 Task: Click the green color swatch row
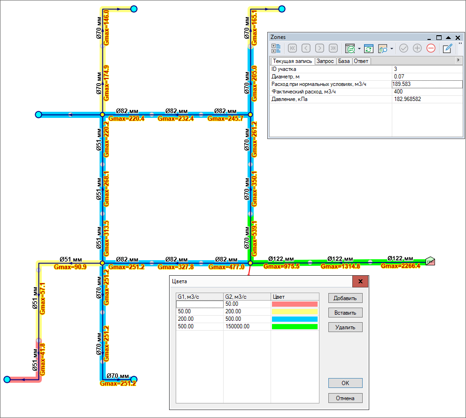295,326
